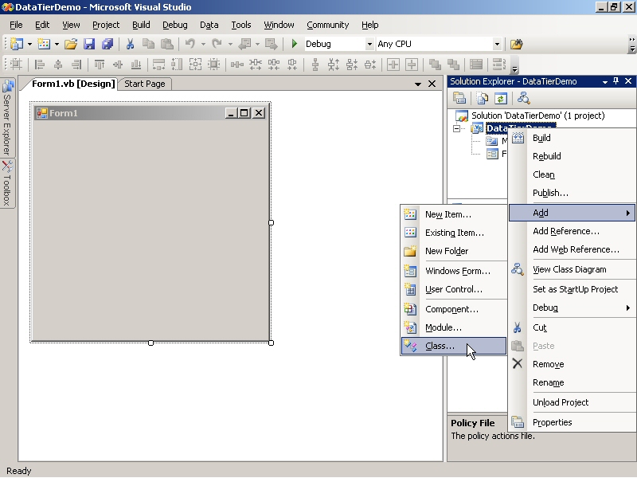Open the New Project dropdown arrow

click(29, 44)
